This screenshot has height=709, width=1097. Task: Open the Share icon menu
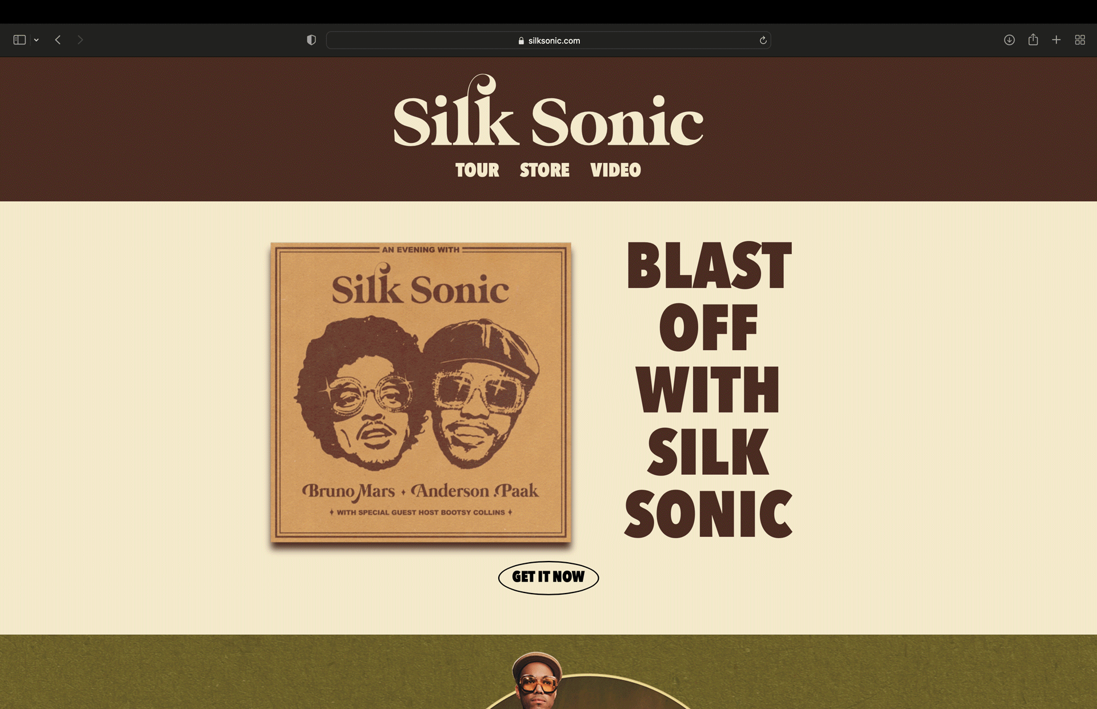(1033, 39)
